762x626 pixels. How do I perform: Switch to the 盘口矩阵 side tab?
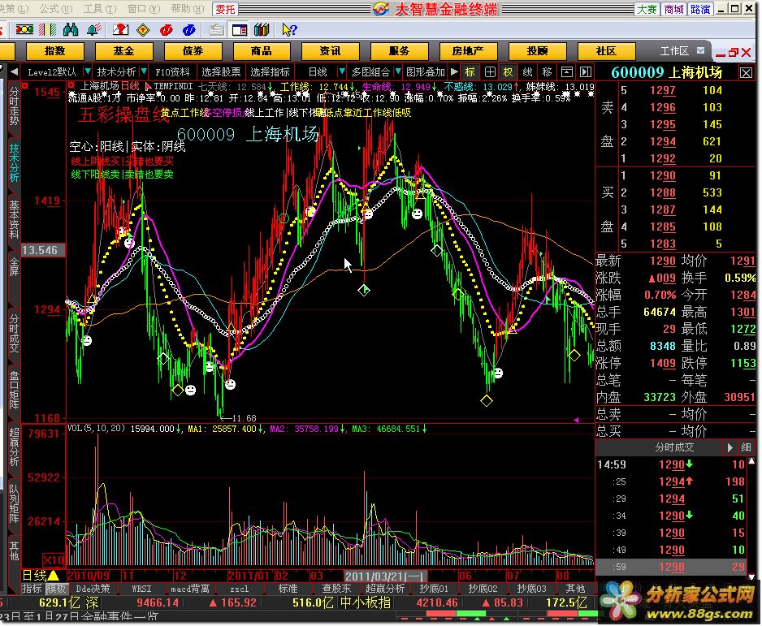point(14,390)
